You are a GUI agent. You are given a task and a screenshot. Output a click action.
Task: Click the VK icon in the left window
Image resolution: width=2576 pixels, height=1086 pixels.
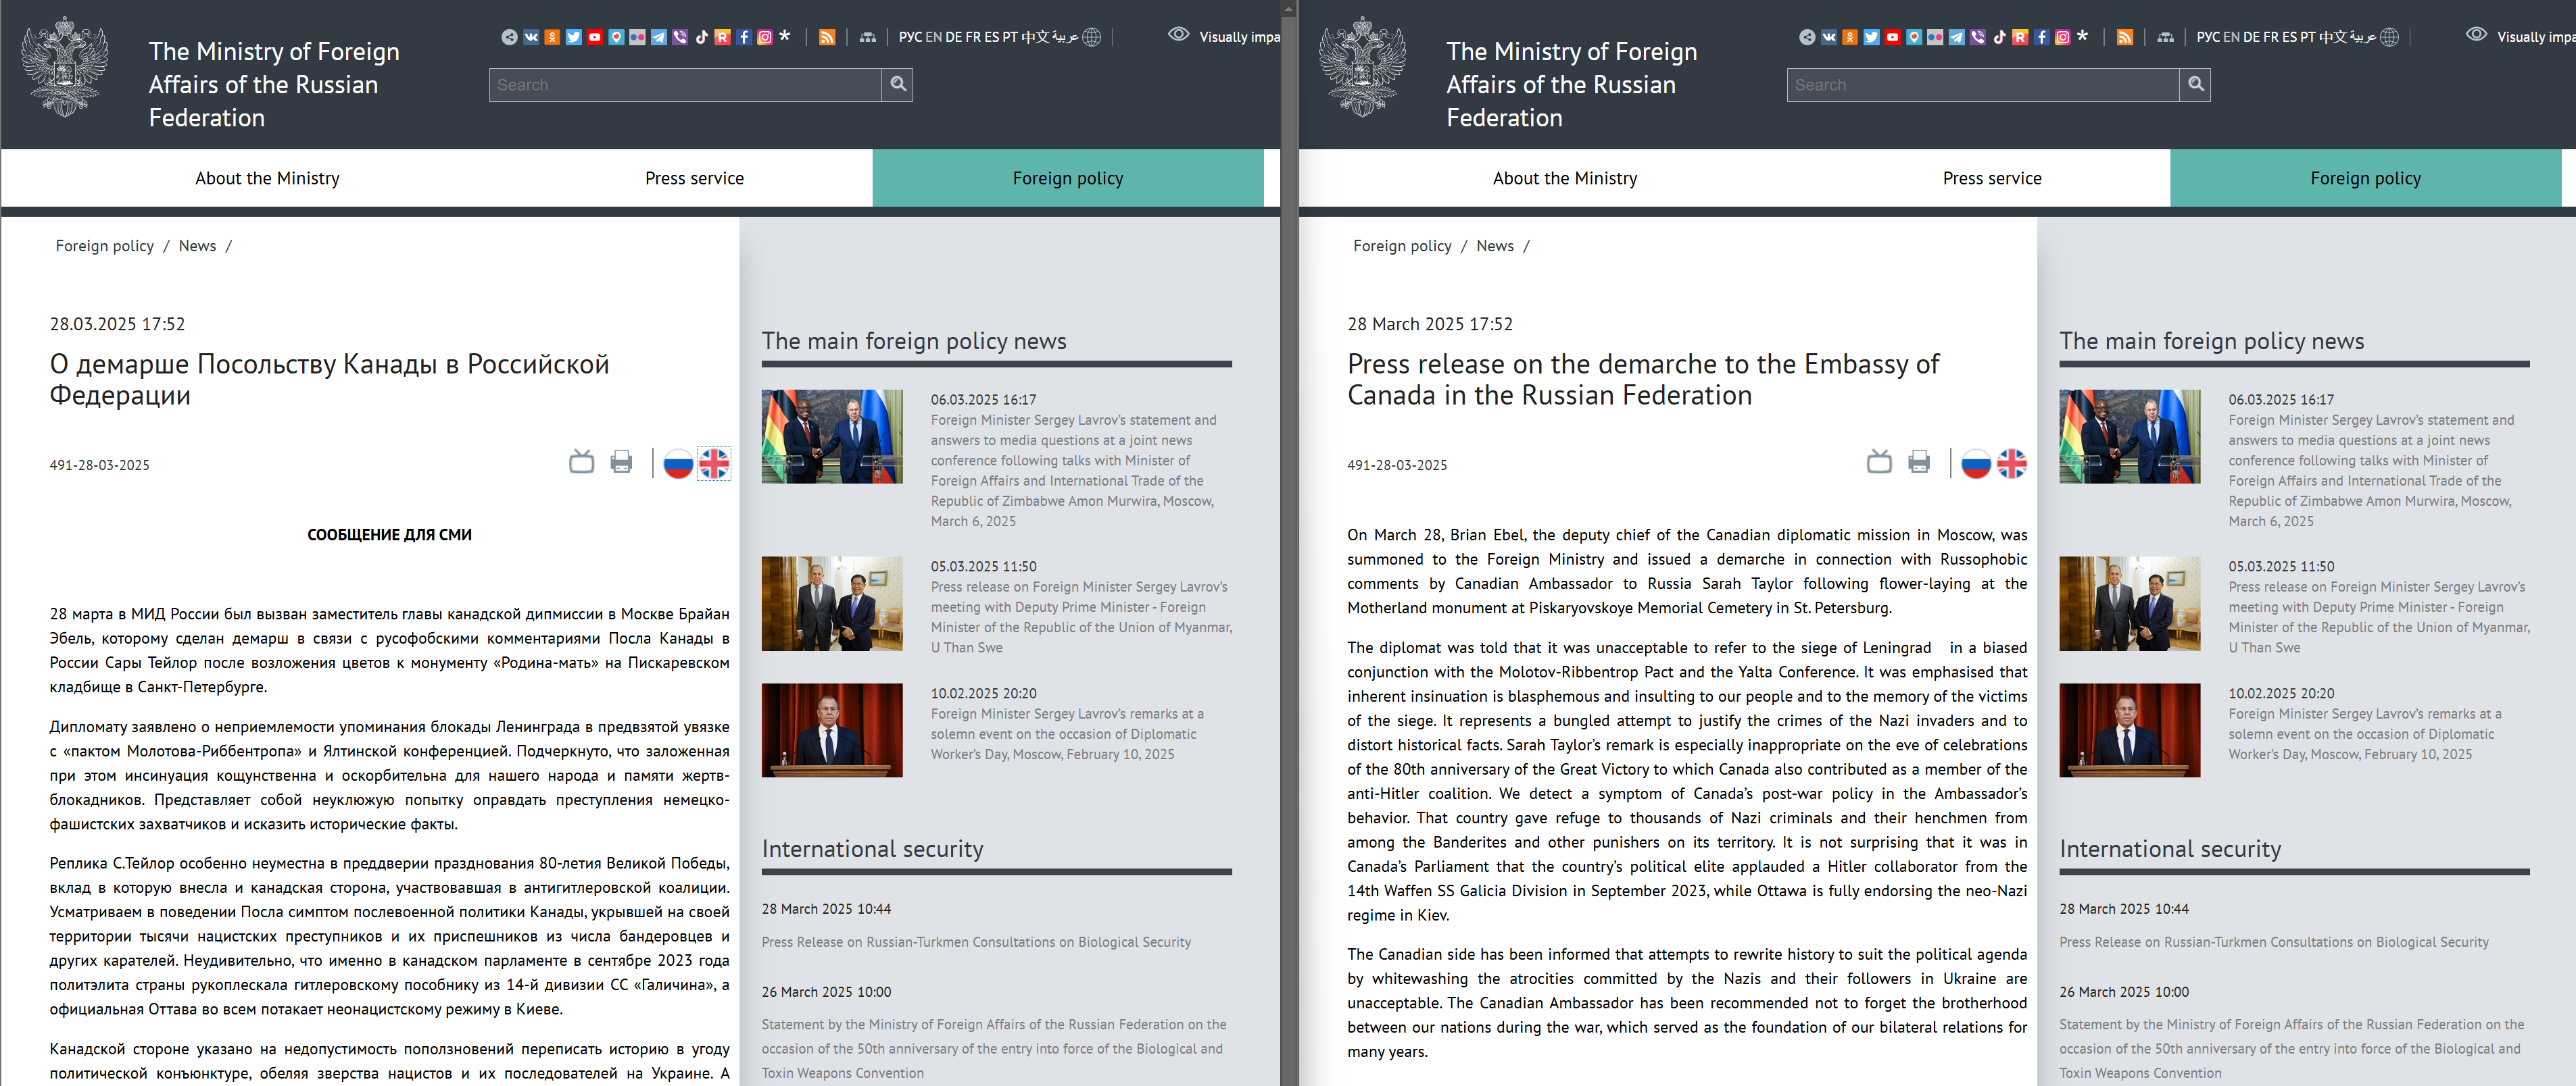531,37
